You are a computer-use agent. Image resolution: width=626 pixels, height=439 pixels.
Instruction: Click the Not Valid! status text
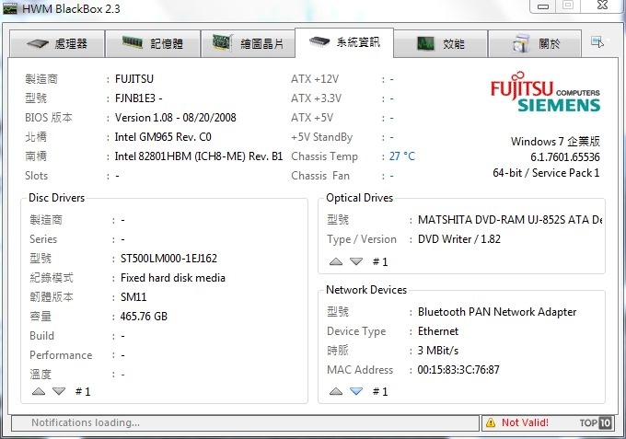(x=525, y=422)
